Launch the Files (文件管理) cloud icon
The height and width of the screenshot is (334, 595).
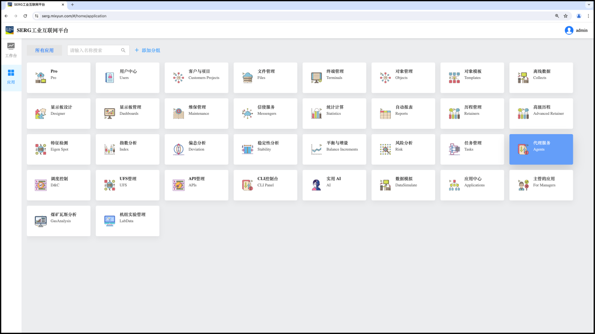point(247,78)
